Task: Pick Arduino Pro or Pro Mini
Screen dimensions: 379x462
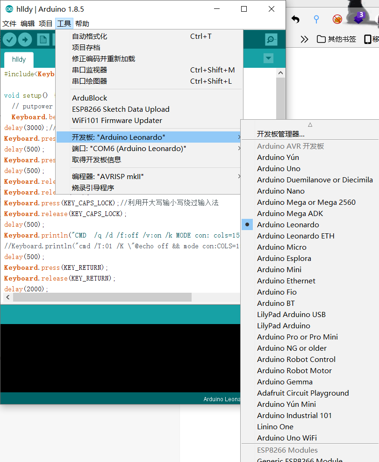Action: click(x=310, y=337)
